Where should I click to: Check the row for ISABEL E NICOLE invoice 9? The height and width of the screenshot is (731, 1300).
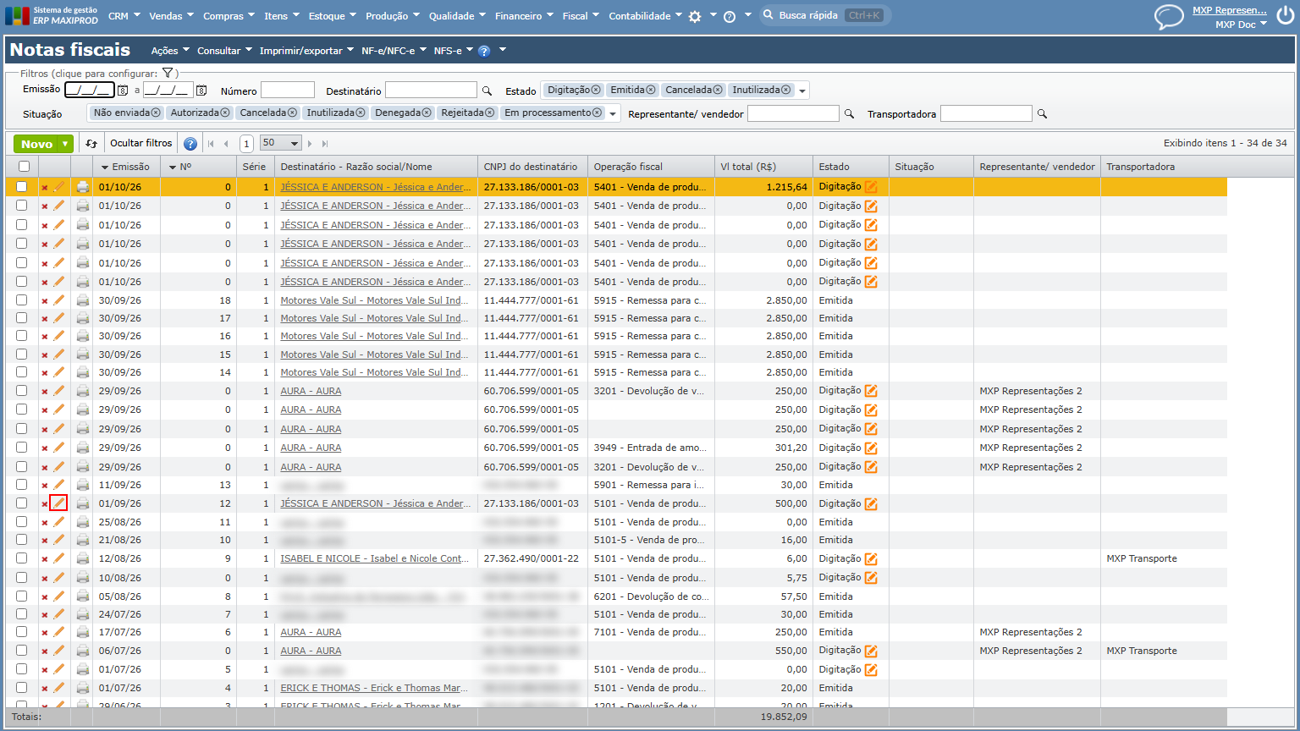coord(22,558)
